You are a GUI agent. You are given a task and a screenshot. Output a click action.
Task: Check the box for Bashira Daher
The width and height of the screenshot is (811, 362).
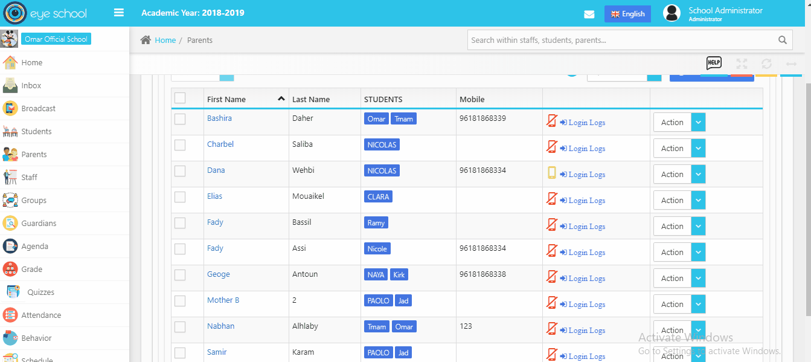pos(180,119)
